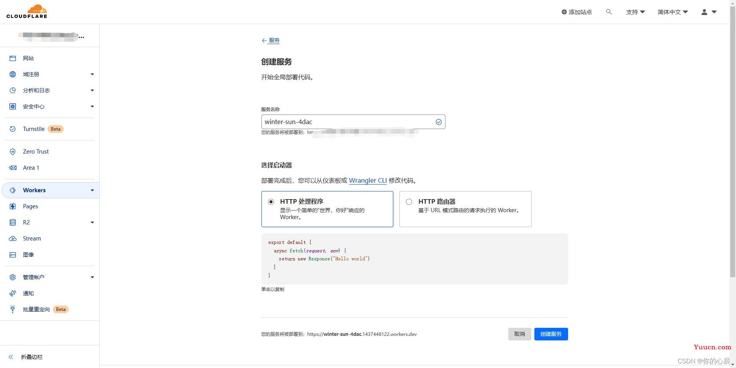Click the Cloudflare logo
This screenshot has height=368, width=736.
point(27,11)
